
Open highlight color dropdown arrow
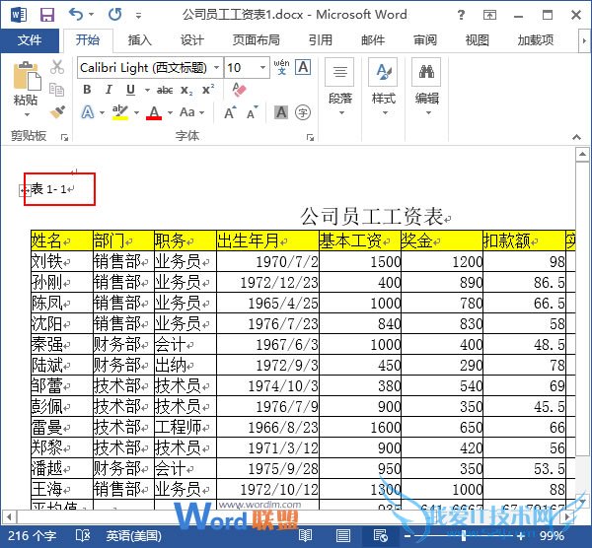tap(136, 112)
